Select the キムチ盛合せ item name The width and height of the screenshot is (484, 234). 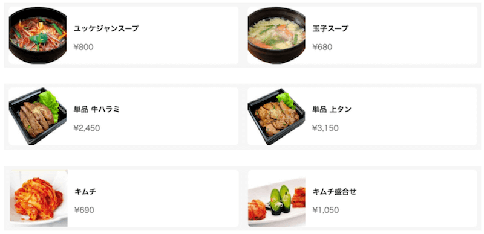(335, 192)
